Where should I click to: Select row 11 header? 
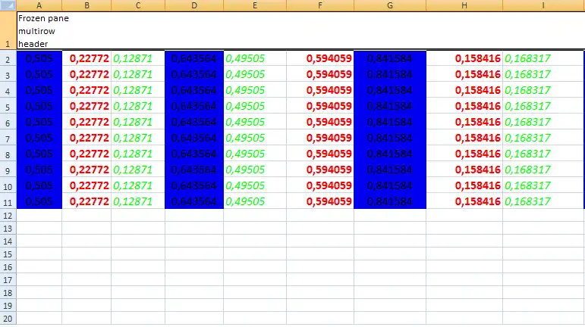point(8,201)
